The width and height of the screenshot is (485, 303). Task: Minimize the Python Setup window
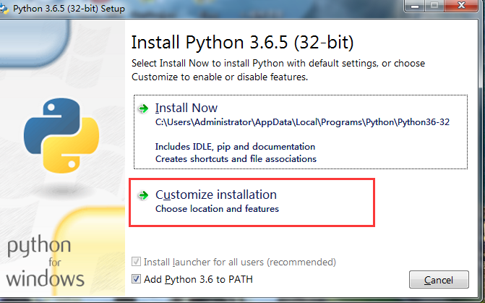(415, 6)
